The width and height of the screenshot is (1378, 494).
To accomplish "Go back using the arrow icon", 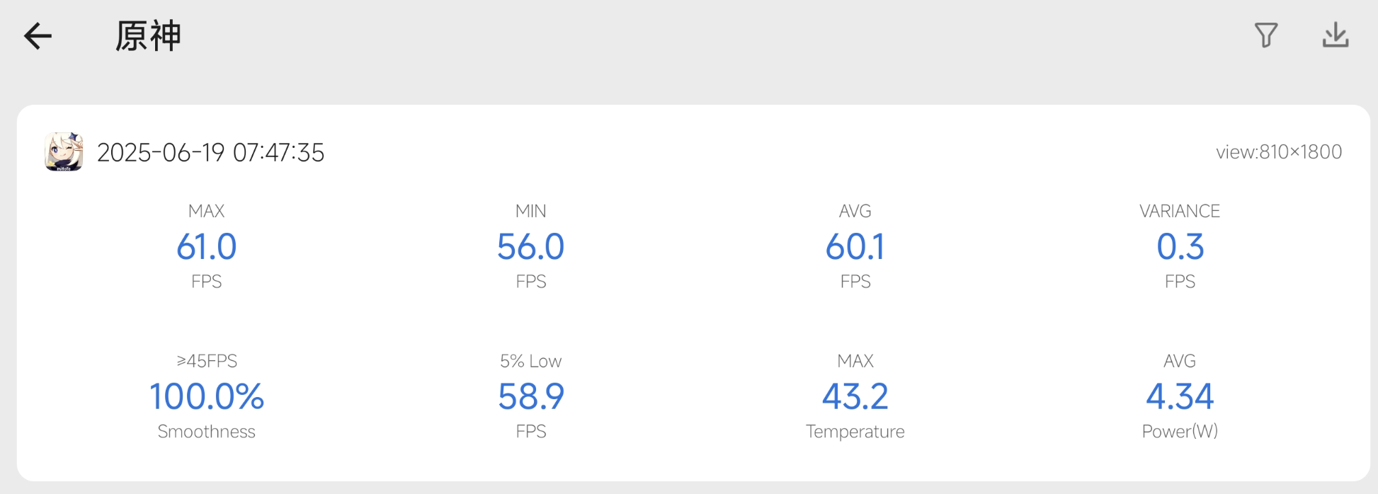I will 38,36.
